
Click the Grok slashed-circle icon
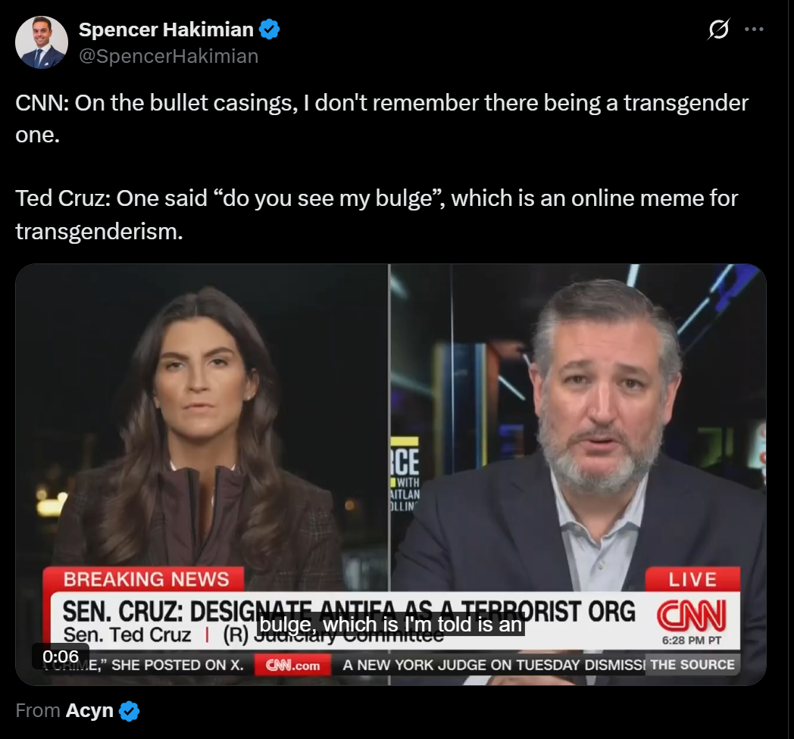(x=718, y=29)
